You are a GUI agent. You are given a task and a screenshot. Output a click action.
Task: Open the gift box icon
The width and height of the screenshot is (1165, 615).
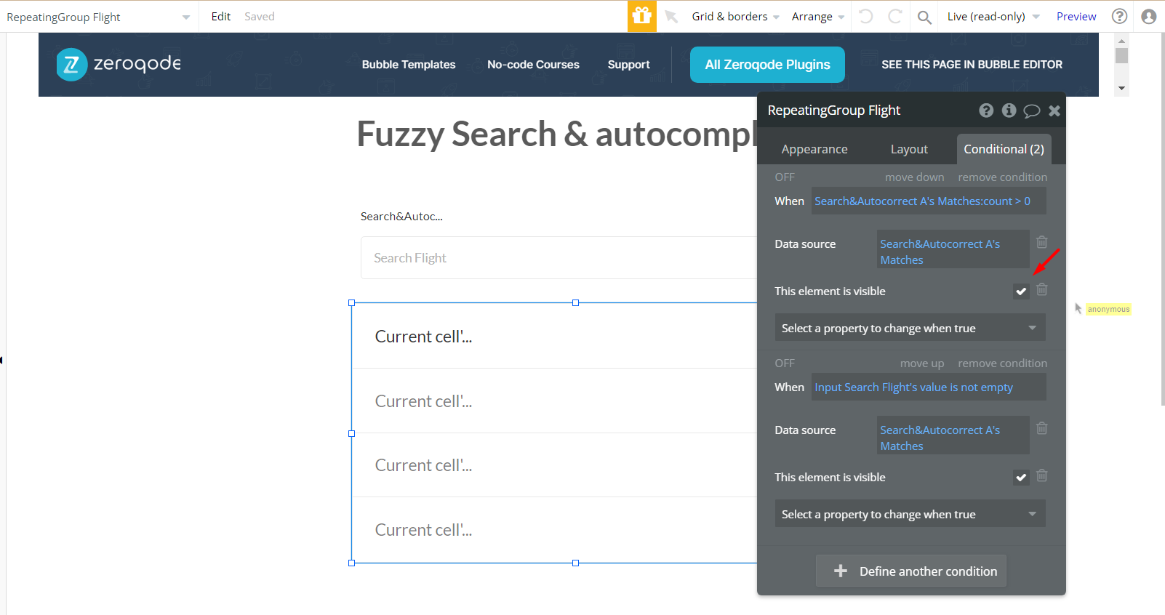(x=642, y=16)
